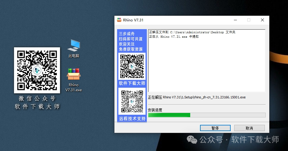The image size is (288, 151).
Task: Click the 远程技术支持 label in the sidebar
Action: [x=132, y=119]
